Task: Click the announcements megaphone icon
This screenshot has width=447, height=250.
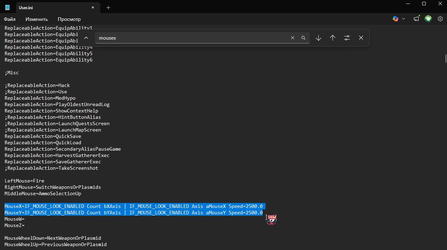Action: pyautogui.click(x=417, y=19)
